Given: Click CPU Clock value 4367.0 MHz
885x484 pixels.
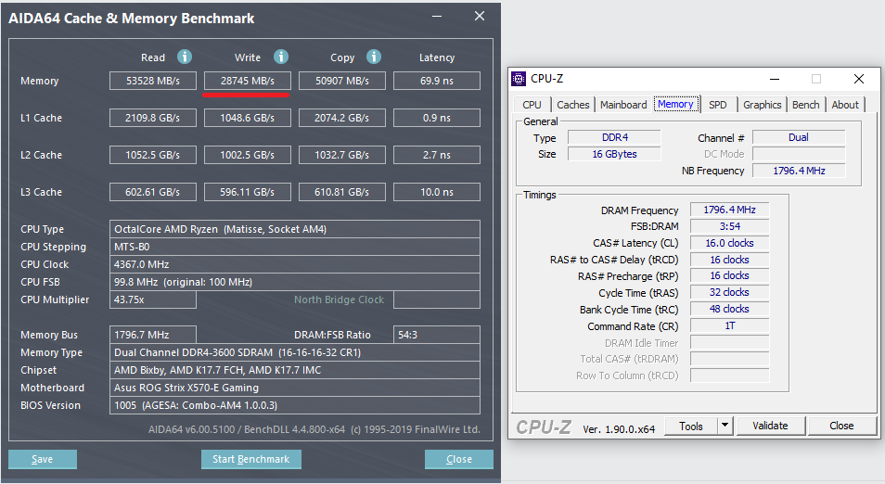Looking at the screenshot, I should coord(295,264).
